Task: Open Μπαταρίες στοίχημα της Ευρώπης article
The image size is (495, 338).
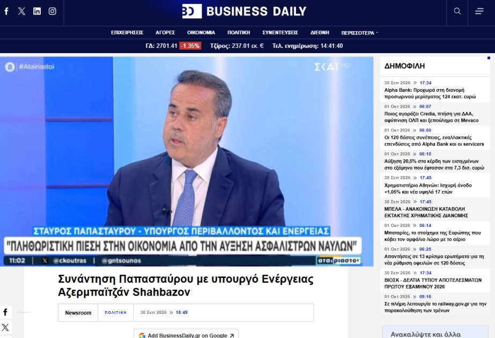Action: click(x=432, y=236)
